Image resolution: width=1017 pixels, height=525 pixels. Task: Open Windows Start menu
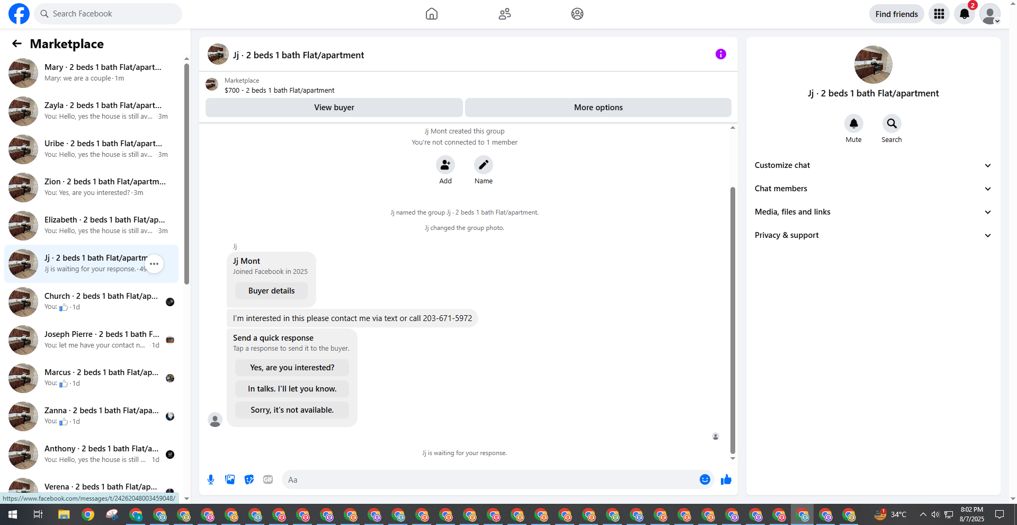[x=13, y=514]
